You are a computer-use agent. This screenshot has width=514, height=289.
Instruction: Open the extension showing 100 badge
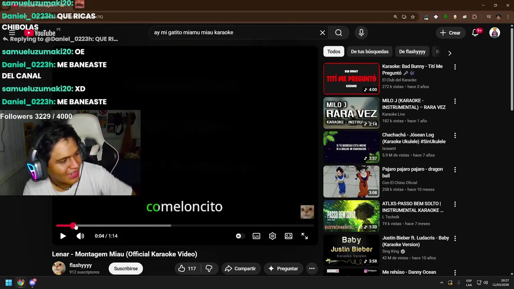tap(426, 17)
